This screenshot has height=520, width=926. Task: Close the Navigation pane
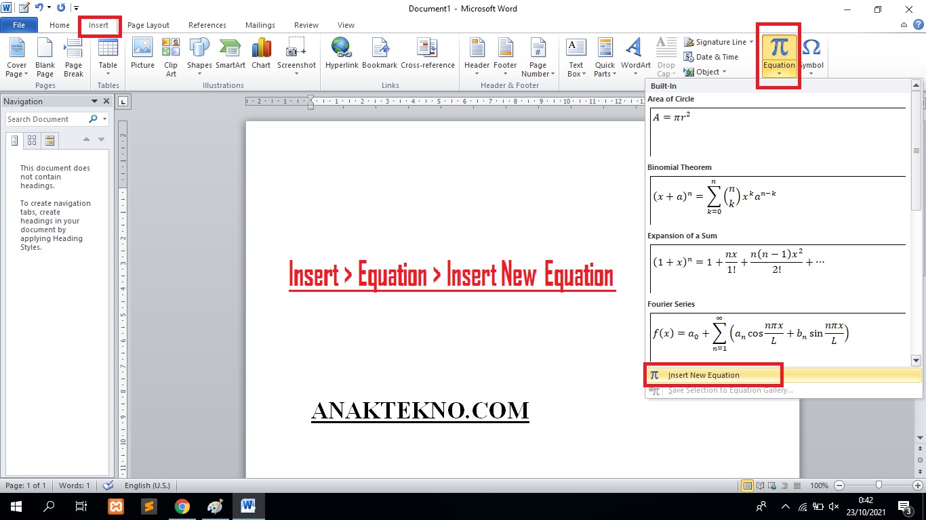click(106, 102)
